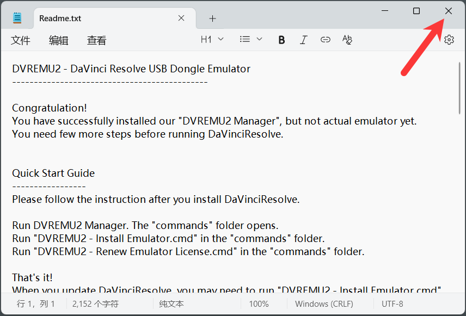Expand the list style dropdown arrow
Screen dimensions: 466x316
[x=260, y=39]
